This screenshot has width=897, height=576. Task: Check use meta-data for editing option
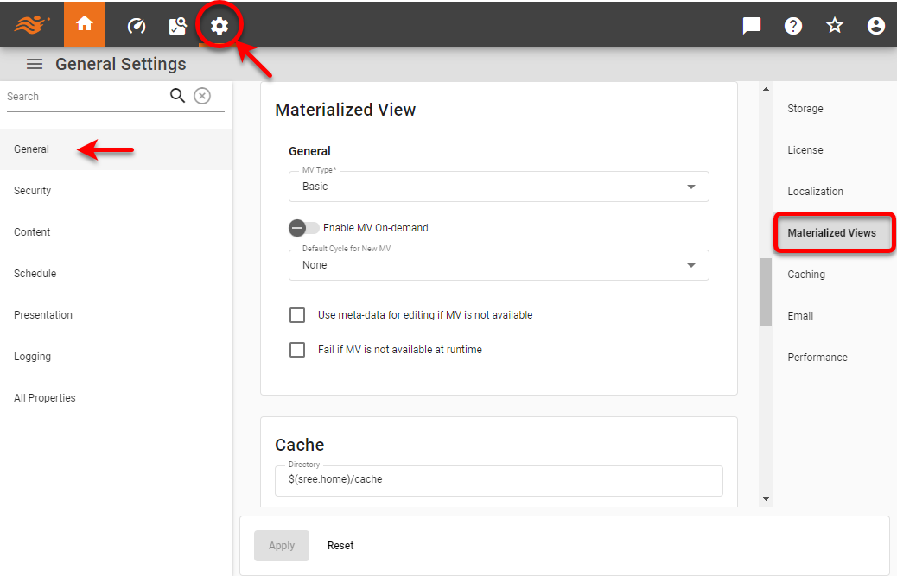pyautogui.click(x=297, y=315)
